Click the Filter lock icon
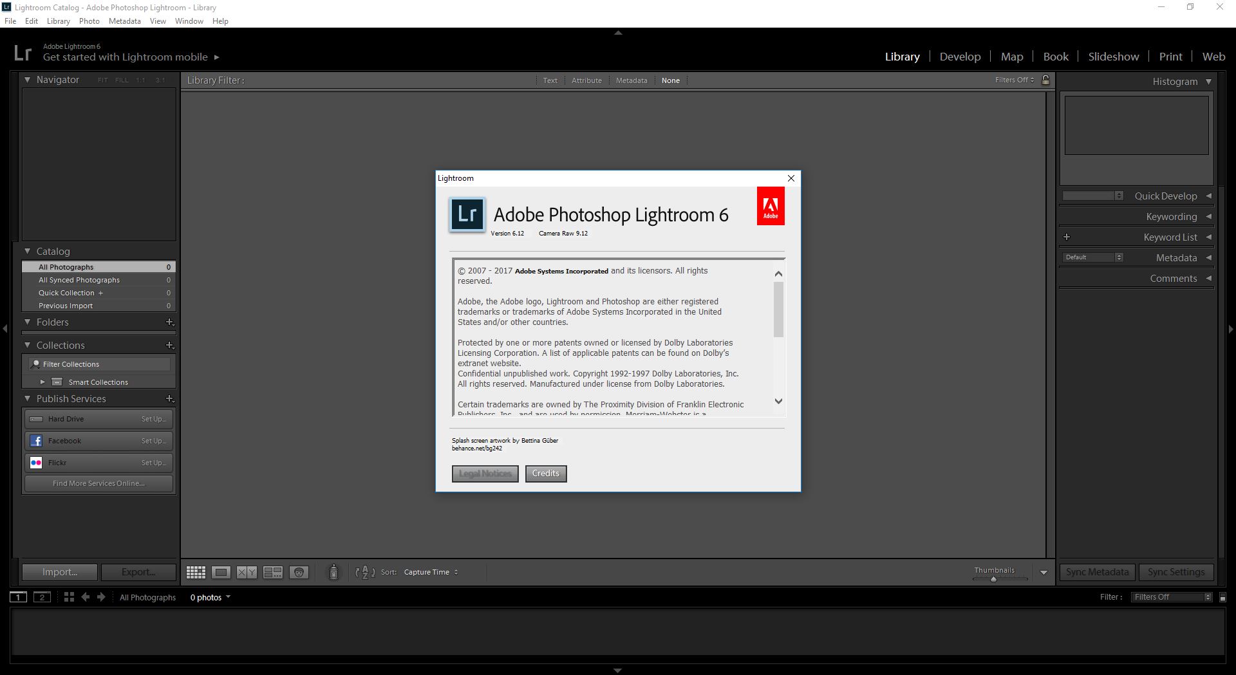This screenshot has width=1236, height=675. (x=1045, y=80)
